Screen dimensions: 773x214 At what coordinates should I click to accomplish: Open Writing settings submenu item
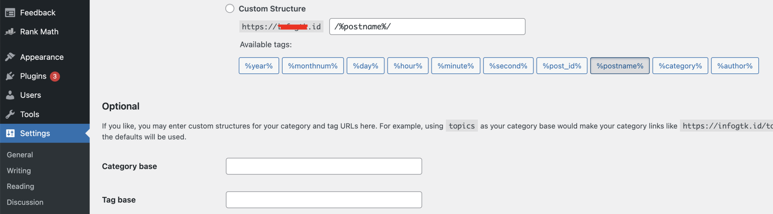(x=19, y=171)
